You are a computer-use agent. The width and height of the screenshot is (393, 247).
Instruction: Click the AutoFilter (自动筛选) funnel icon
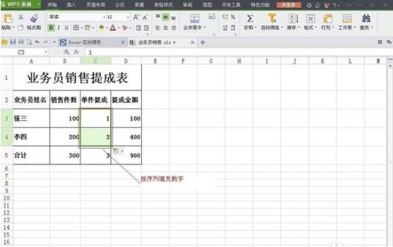point(272,19)
